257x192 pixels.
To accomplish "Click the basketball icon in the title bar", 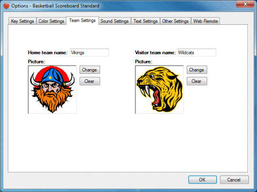I will point(6,6).
